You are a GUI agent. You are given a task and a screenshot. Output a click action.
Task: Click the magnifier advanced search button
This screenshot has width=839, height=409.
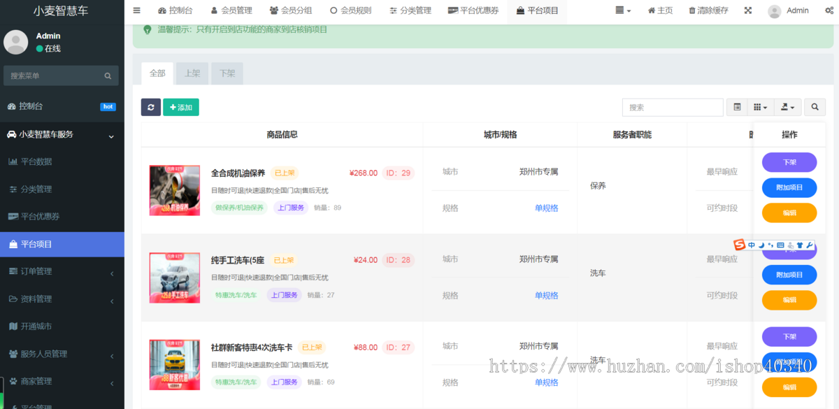(815, 107)
